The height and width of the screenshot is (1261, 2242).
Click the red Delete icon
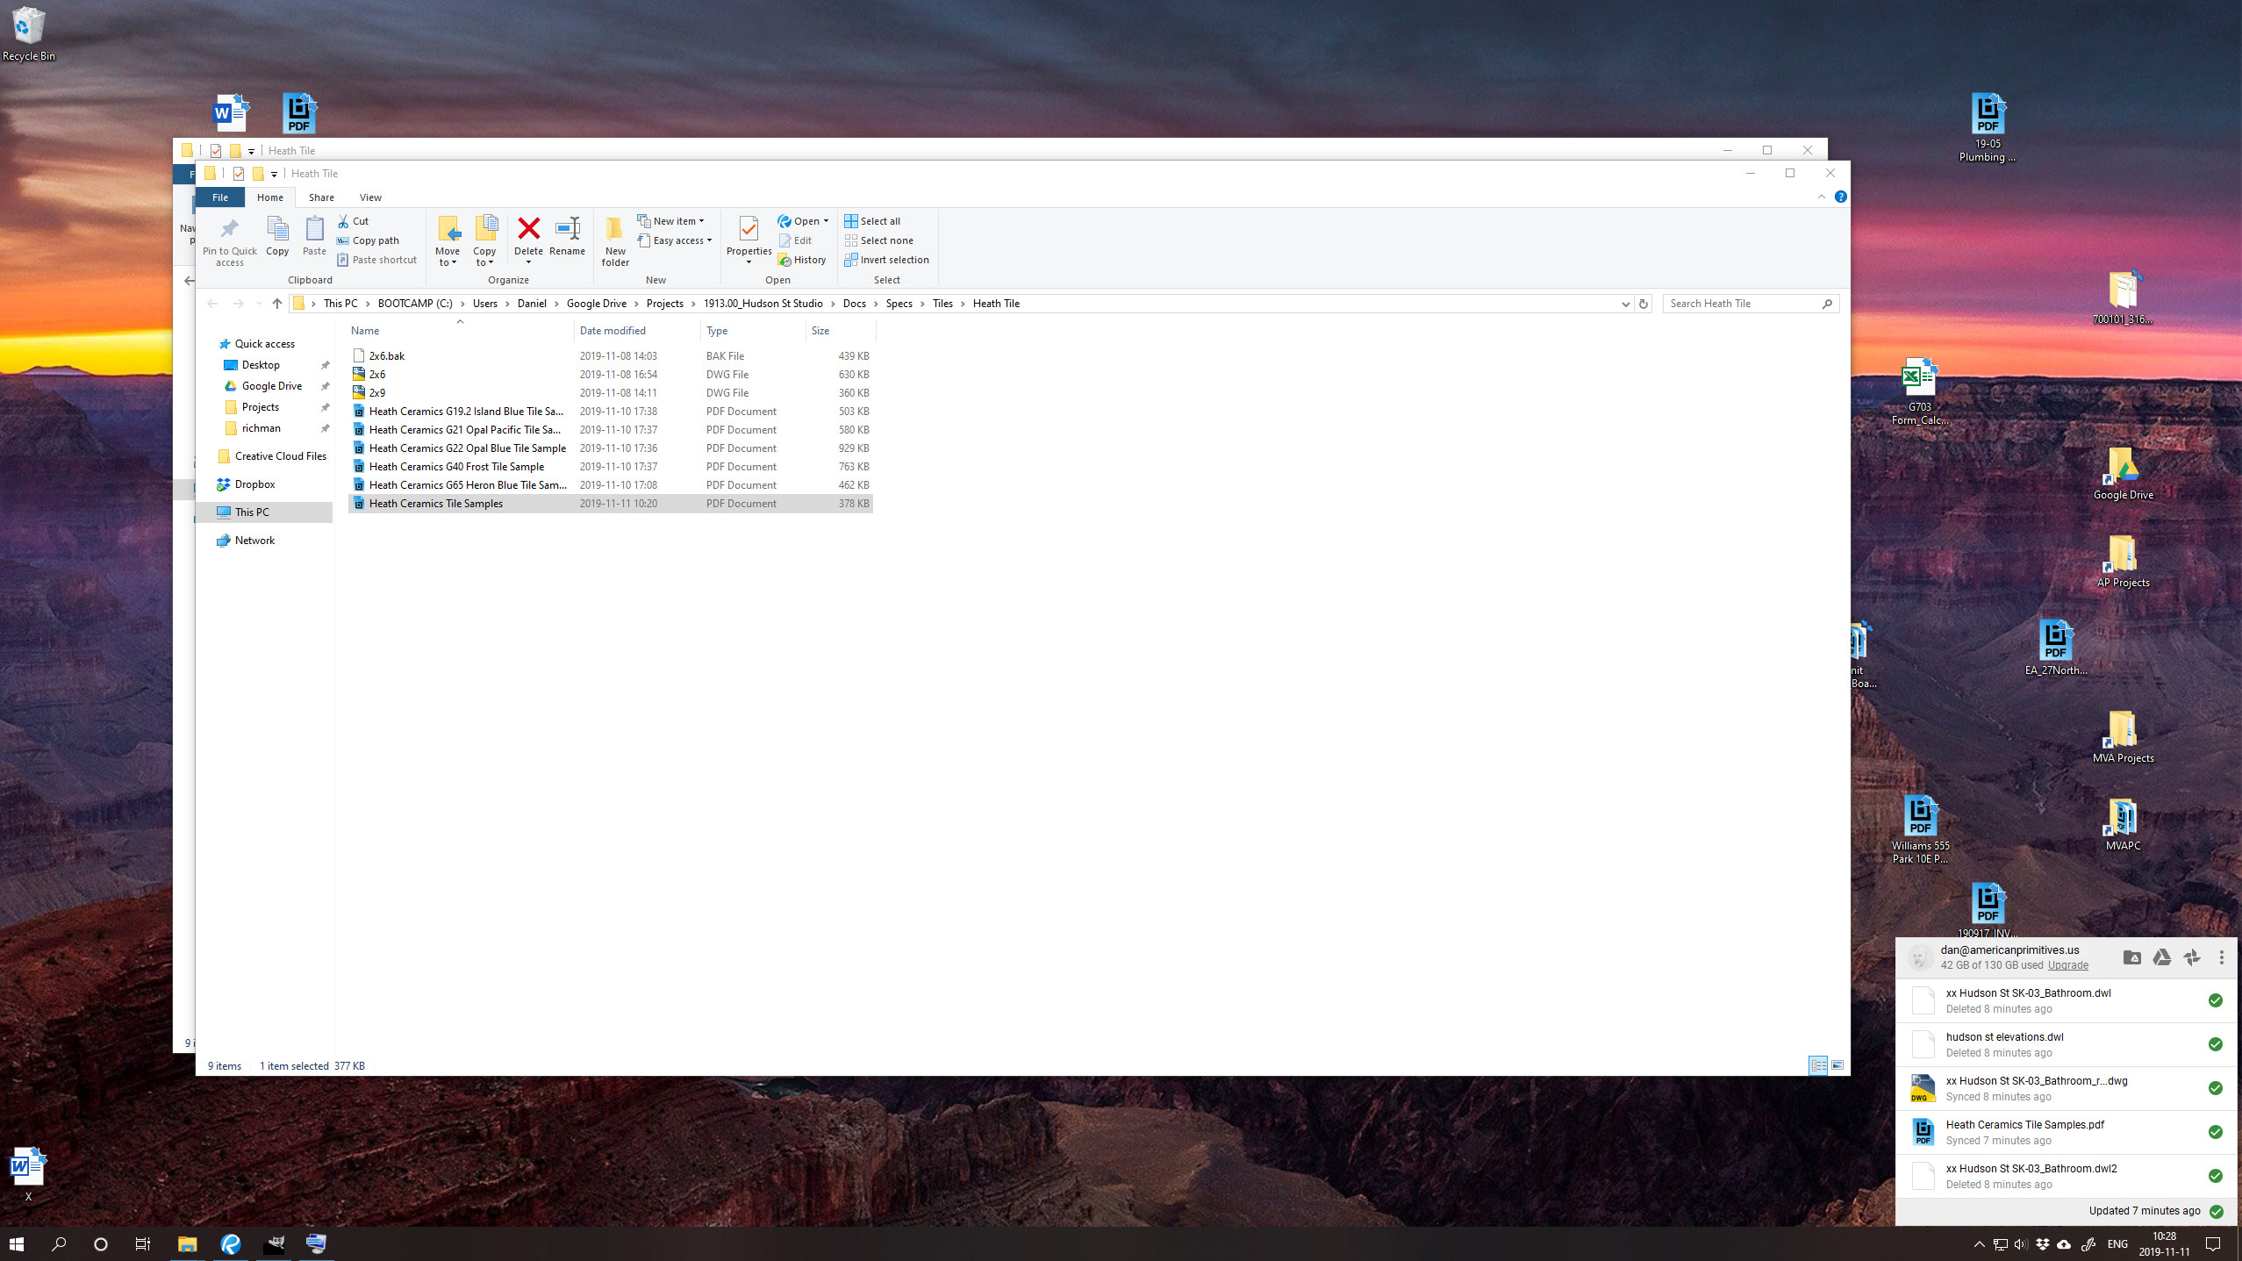point(528,229)
